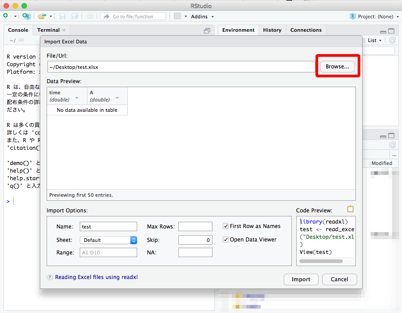The image size is (402, 313).
Task: Click the help question mark icon
Action: click(50, 277)
